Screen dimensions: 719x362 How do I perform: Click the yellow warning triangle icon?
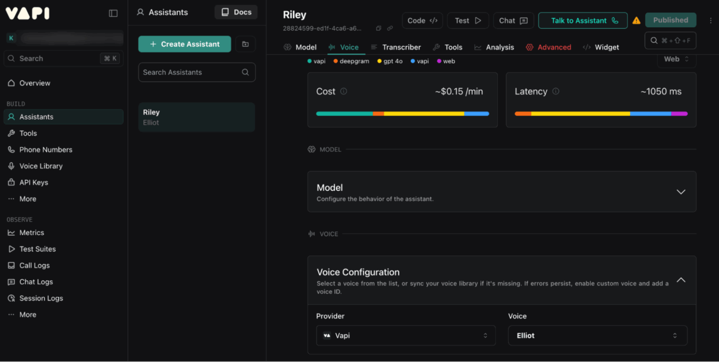pos(636,21)
